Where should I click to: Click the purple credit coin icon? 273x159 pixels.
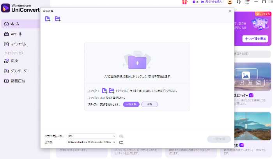click(194, 2)
